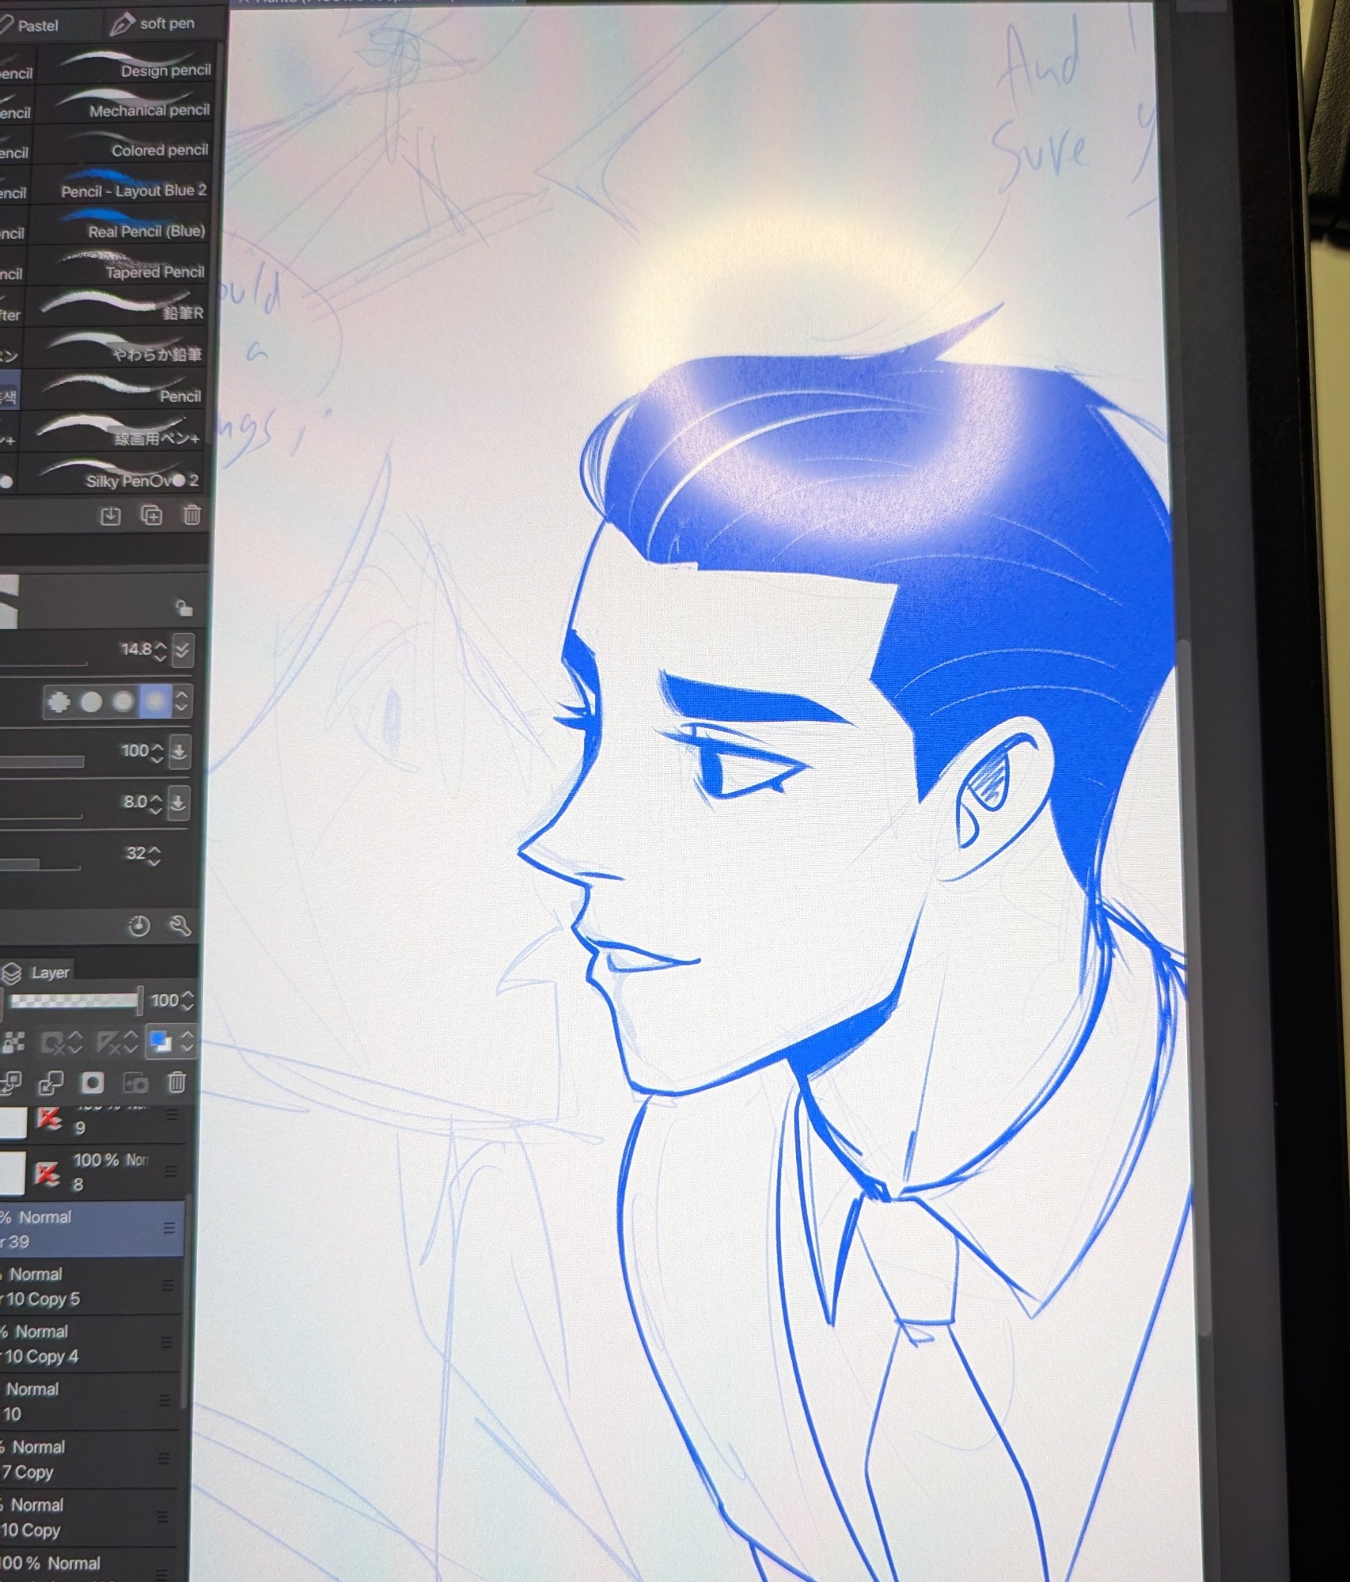1350x1582 pixels.
Task: Toggle the tool property lock icon
Action: point(183,607)
